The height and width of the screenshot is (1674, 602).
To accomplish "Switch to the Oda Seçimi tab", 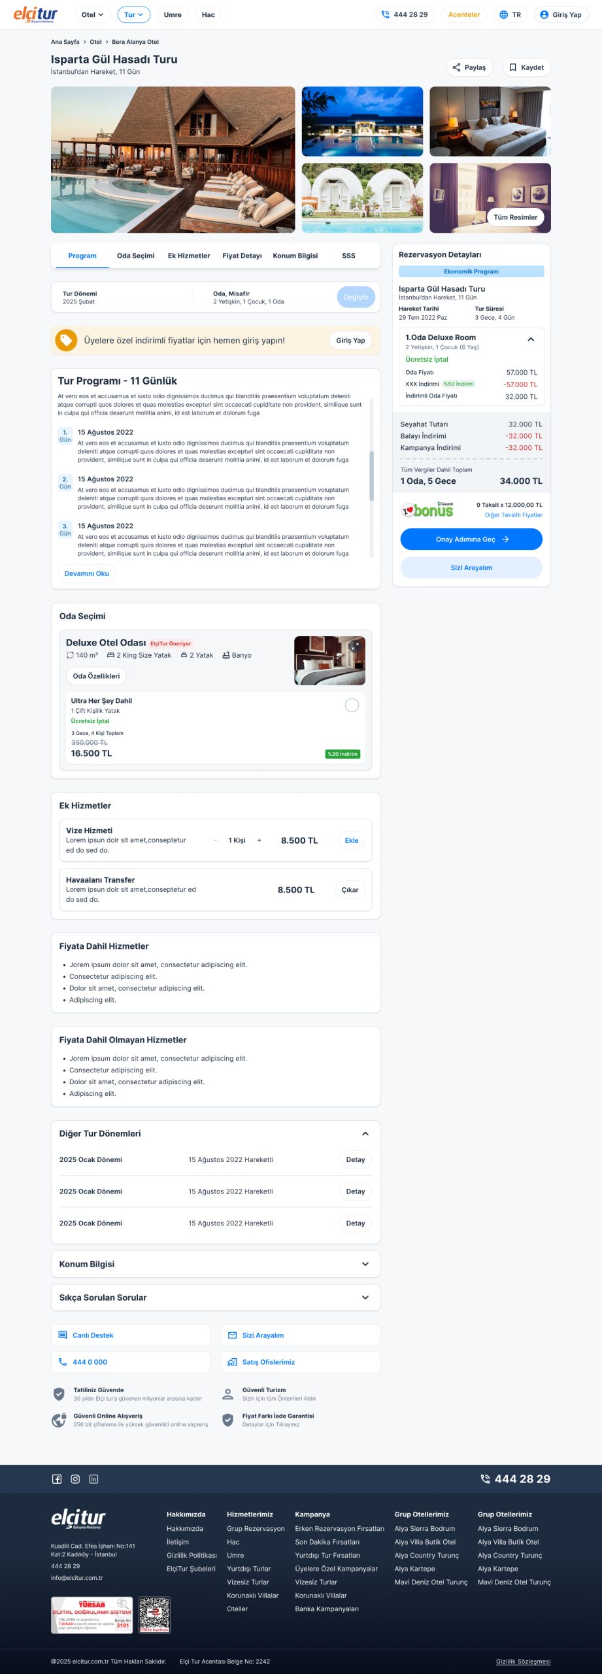I will 135,256.
